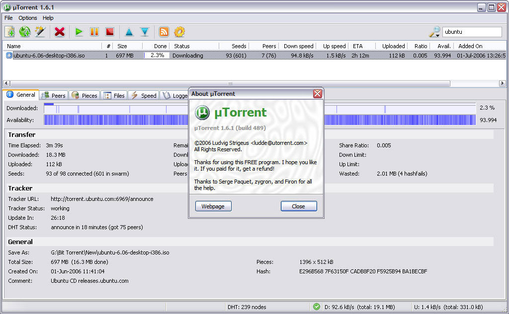Viewport: 509px width, 314px height.
Task: Select the ubuntu-6.06-desktop-i386.iso torrent row
Action: tap(254, 56)
